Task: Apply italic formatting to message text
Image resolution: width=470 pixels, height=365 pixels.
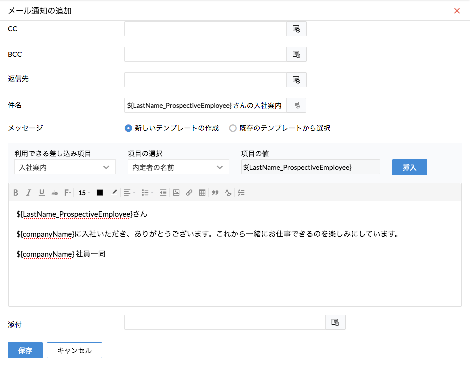Action: 29,193
